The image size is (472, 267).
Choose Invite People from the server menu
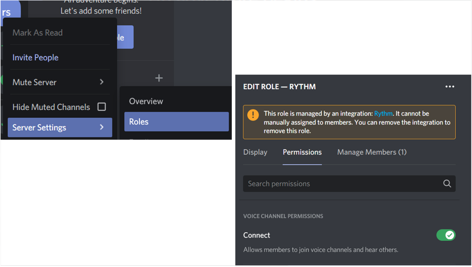35,58
